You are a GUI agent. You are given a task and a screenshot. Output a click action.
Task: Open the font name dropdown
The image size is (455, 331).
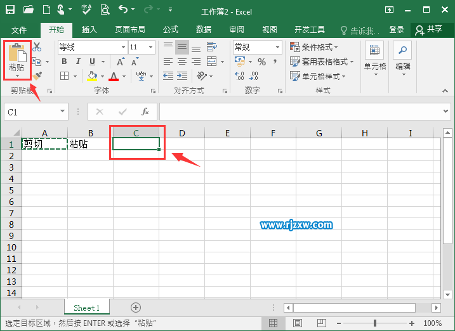[123, 48]
